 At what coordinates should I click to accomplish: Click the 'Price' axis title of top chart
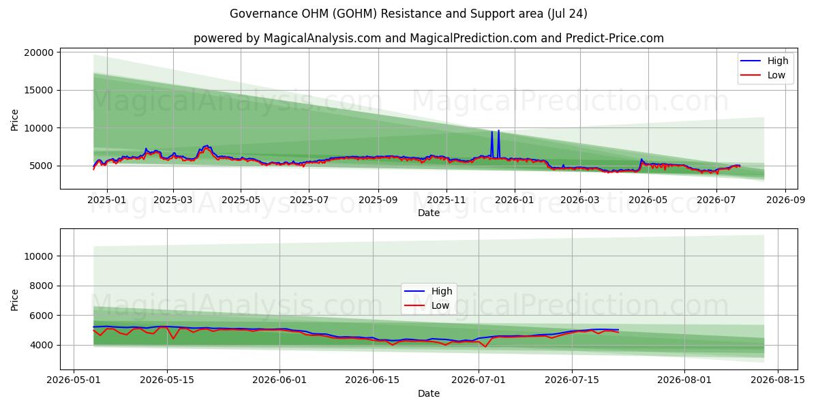[15, 119]
